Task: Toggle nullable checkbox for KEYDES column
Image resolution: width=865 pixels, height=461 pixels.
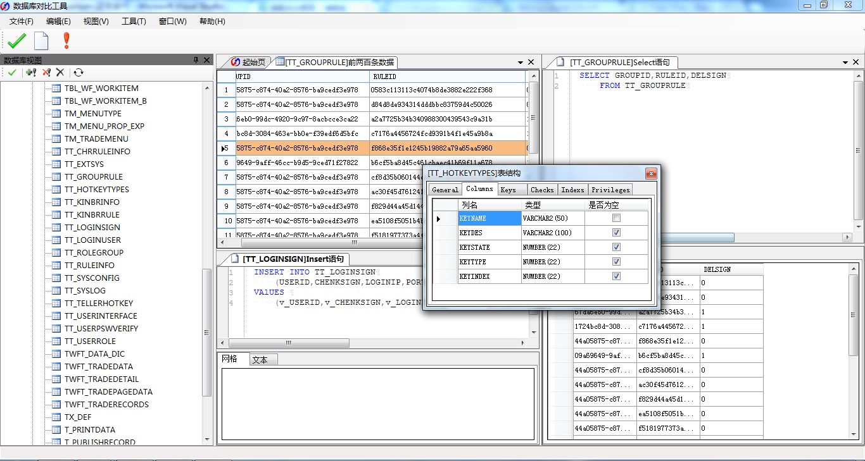Action: 616,233
